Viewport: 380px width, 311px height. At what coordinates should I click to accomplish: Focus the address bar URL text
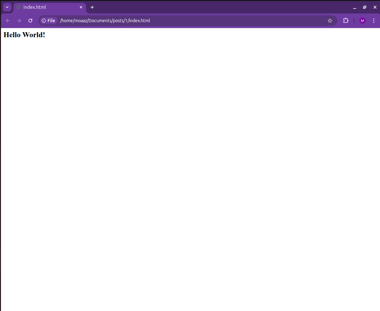(x=105, y=21)
